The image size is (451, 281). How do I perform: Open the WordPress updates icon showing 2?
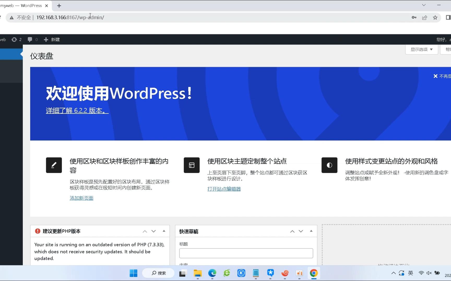coord(16,40)
